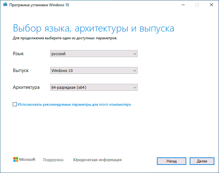Click the Microsoft four-square logo
Screen dimensions: 219x173
pyautogui.click(x=16, y=160)
